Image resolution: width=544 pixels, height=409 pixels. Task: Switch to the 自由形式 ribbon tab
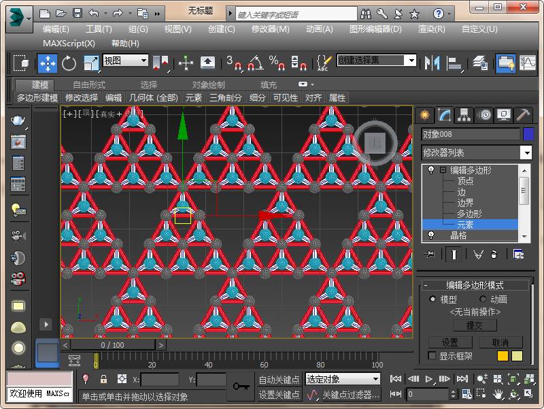[x=89, y=84]
